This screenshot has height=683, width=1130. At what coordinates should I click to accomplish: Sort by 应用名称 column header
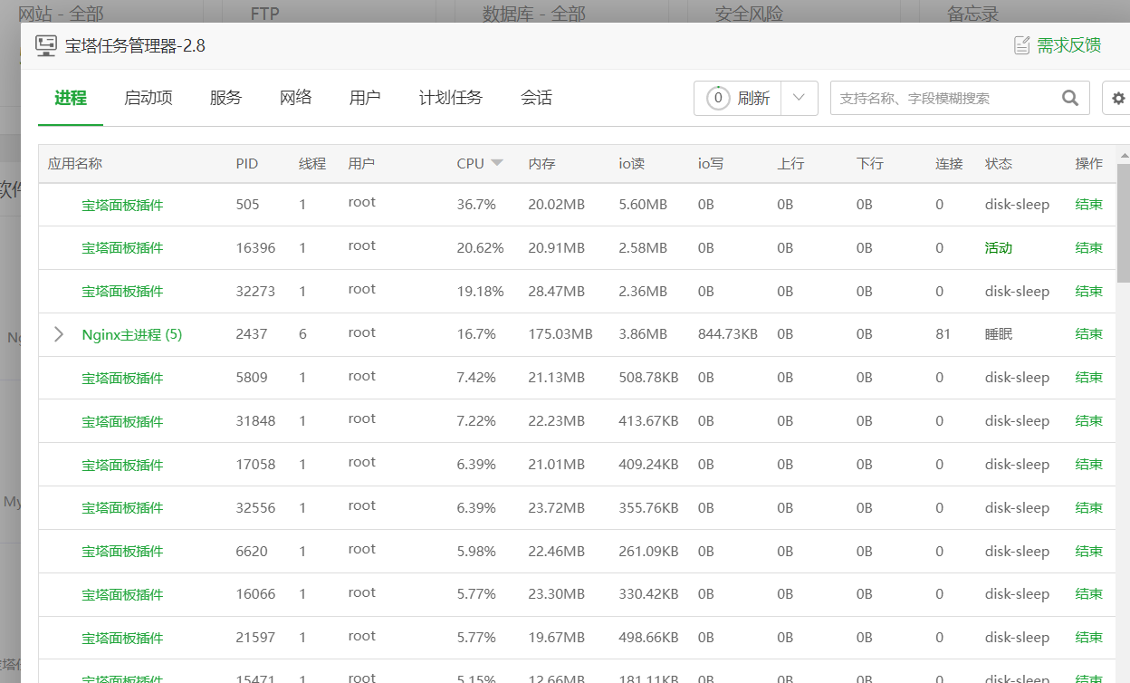(75, 164)
